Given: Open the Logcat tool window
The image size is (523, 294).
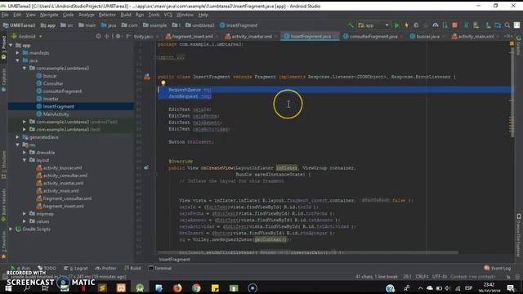Looking at the screenshot, I should [76, 268].
